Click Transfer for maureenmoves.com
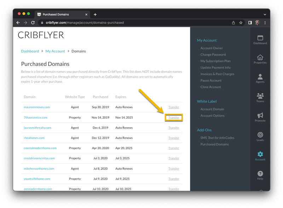The image size is (283, 208). tap(174, 107)
